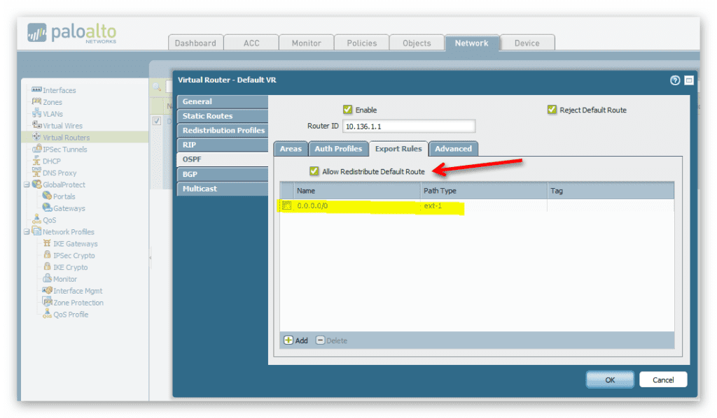Click the Gateways icon under GlobalProtect
Screen dimensions: 717x418
(47, 208)
